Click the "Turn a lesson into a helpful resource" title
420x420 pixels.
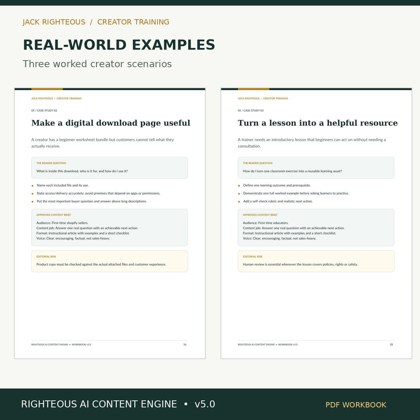coord(318,123)
